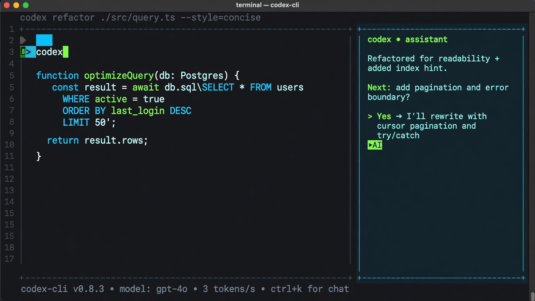Viewport: 535px width, 301px height.
Task: Click the closing brace of the function
Action: (x=39, y=156)
